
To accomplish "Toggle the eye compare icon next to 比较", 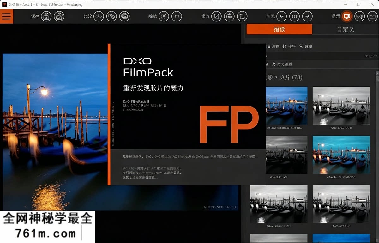I will [99, 16].
